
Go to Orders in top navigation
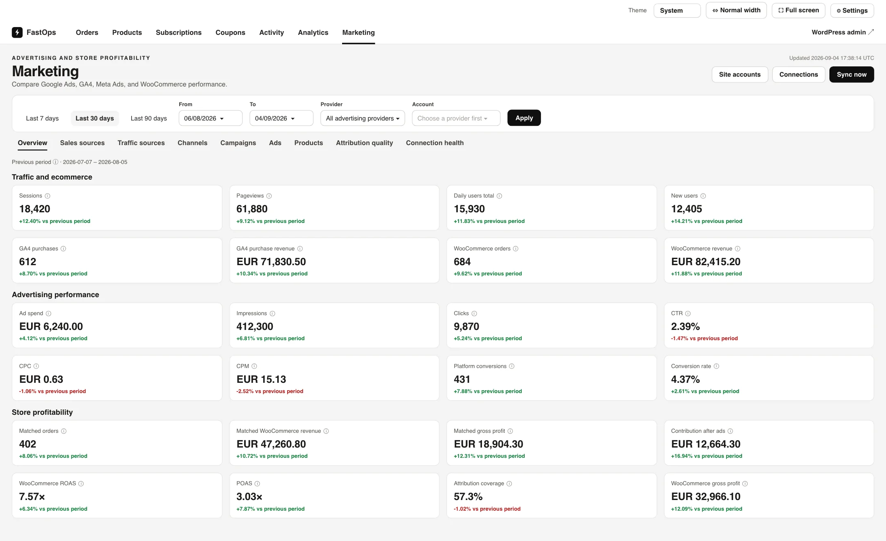pos(87,32)
